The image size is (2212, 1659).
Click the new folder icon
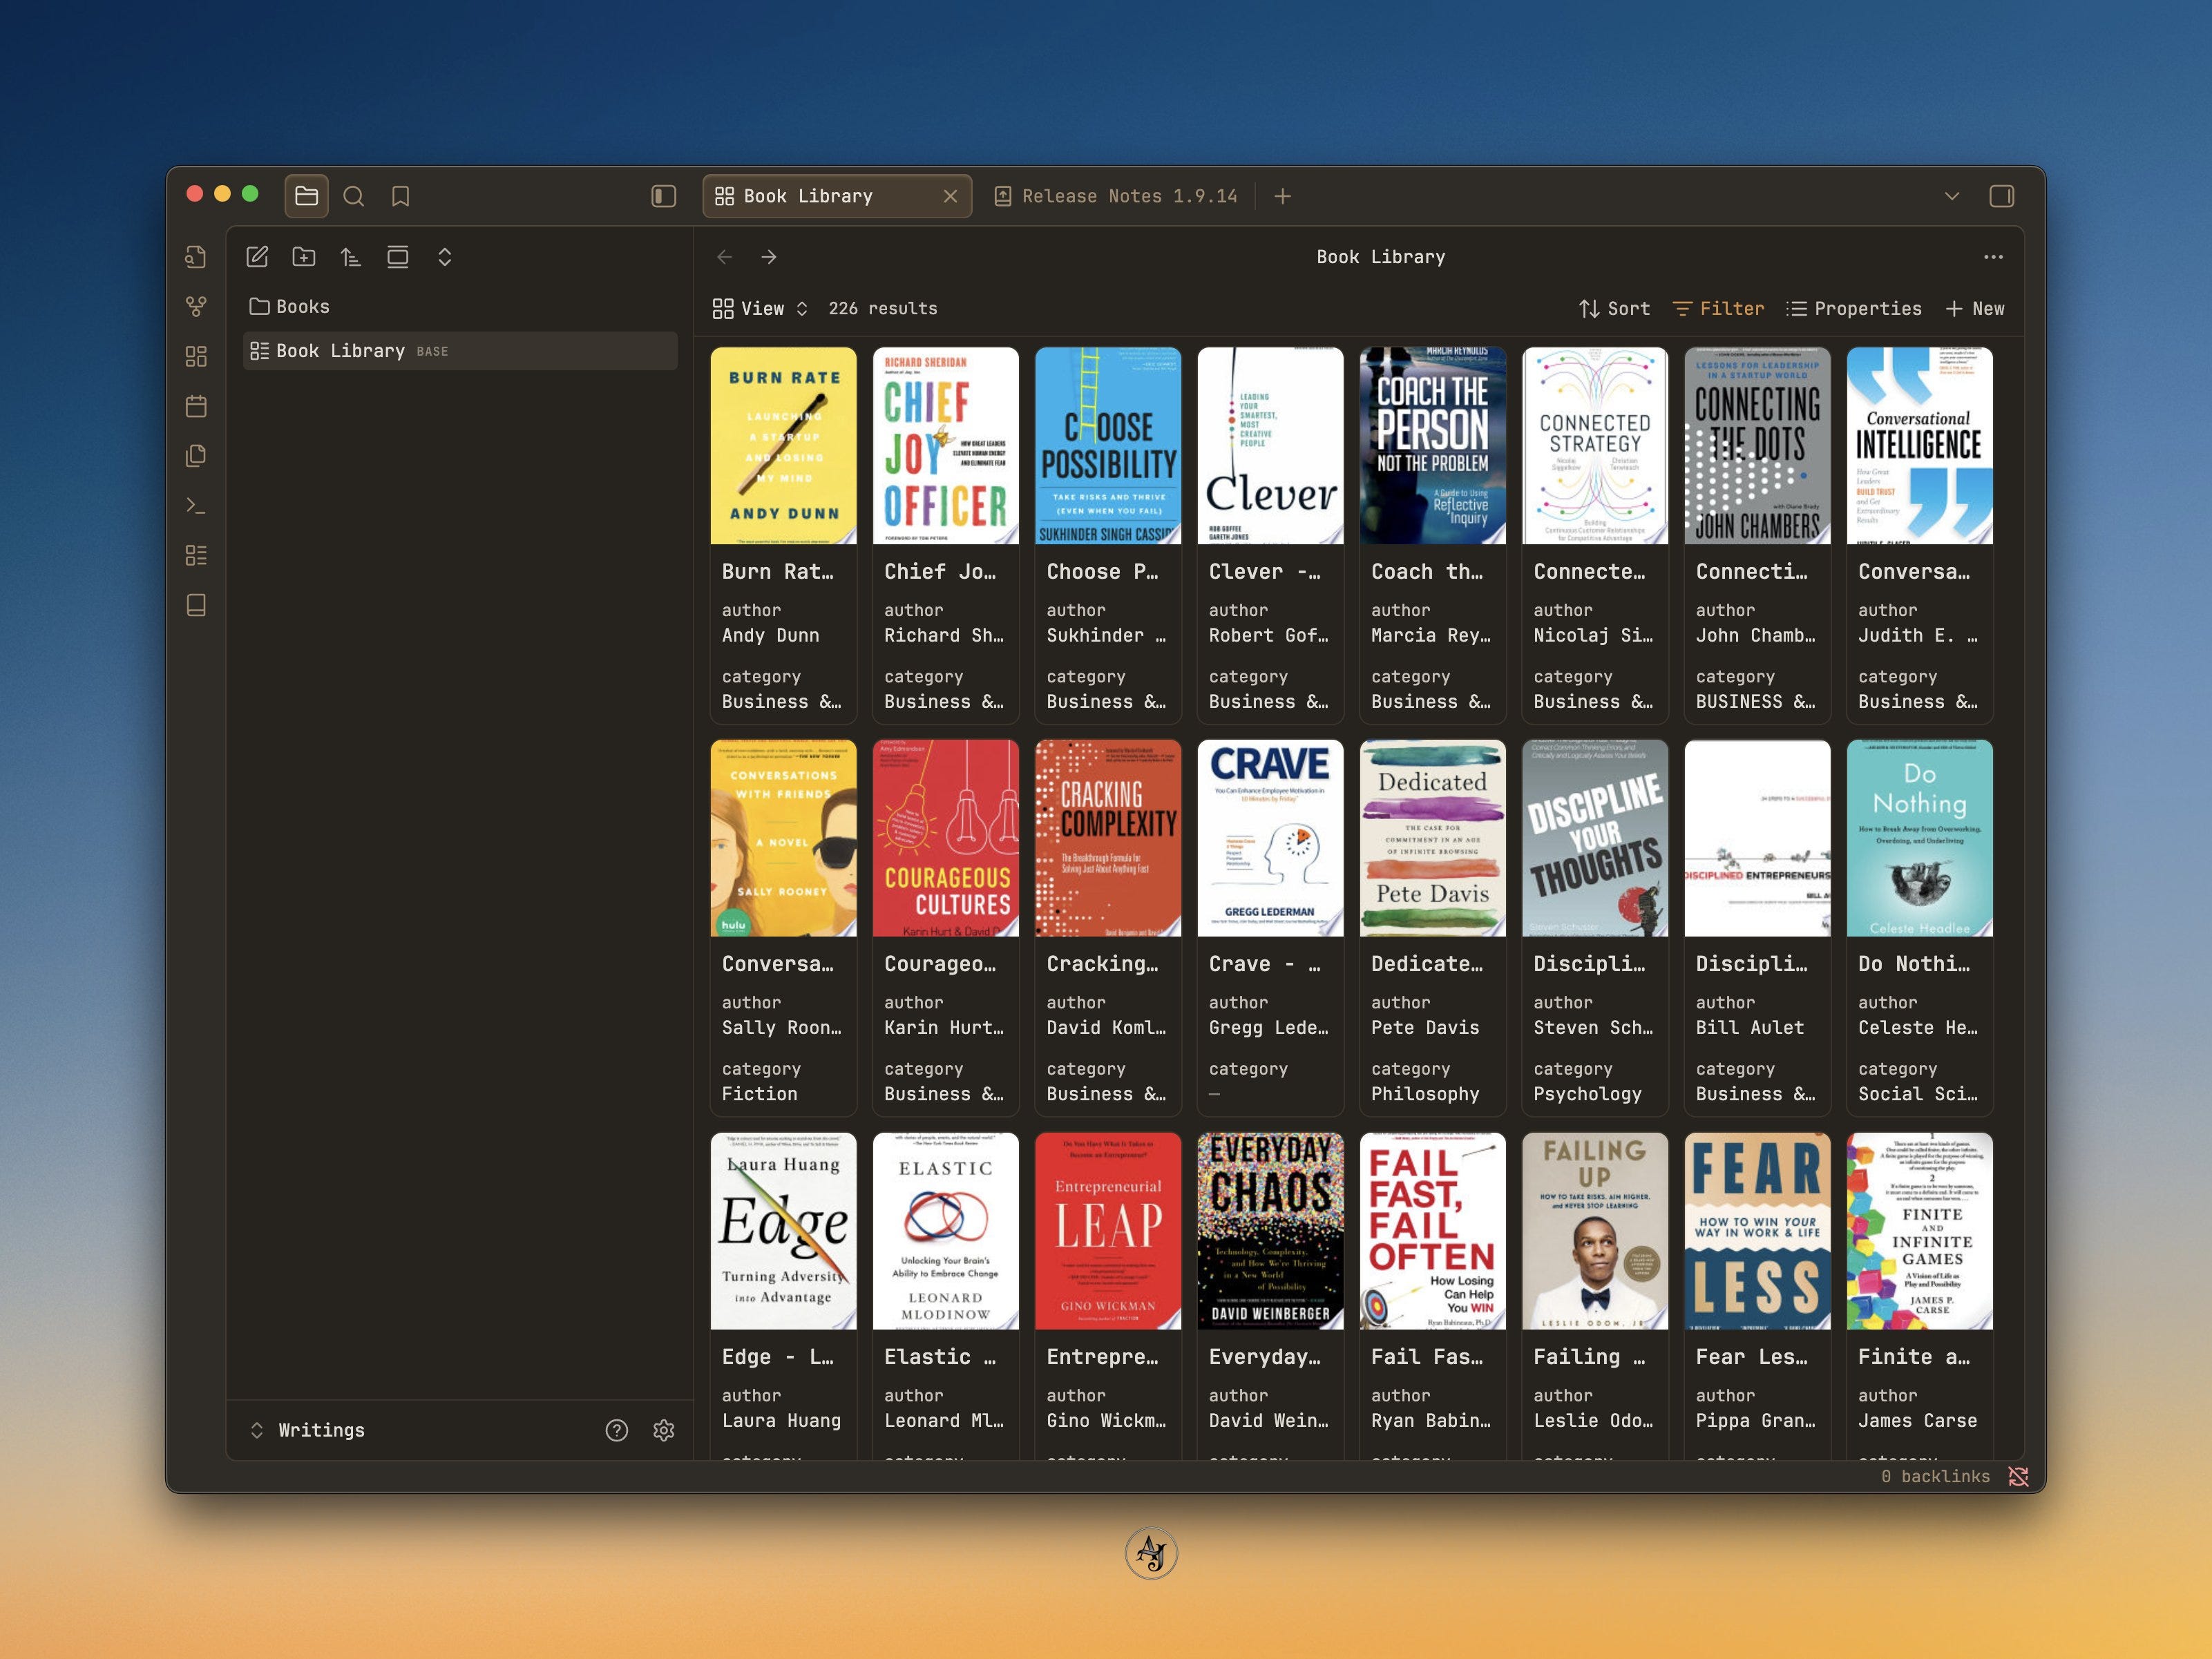tap(304, 257)
